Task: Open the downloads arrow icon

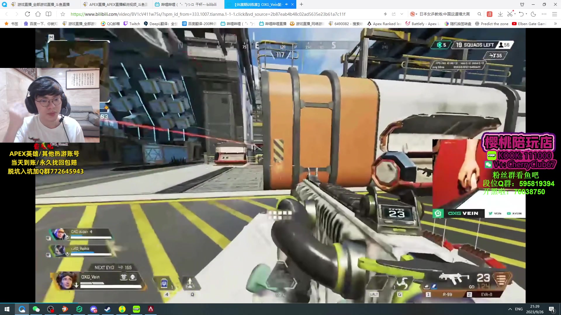Action: click(500, 14)
